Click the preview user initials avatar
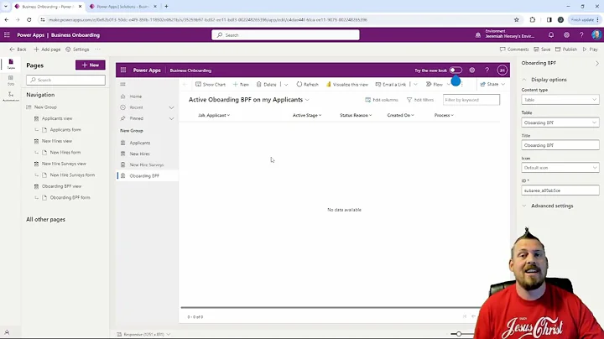Screen dimensions: 604x339 502,70
